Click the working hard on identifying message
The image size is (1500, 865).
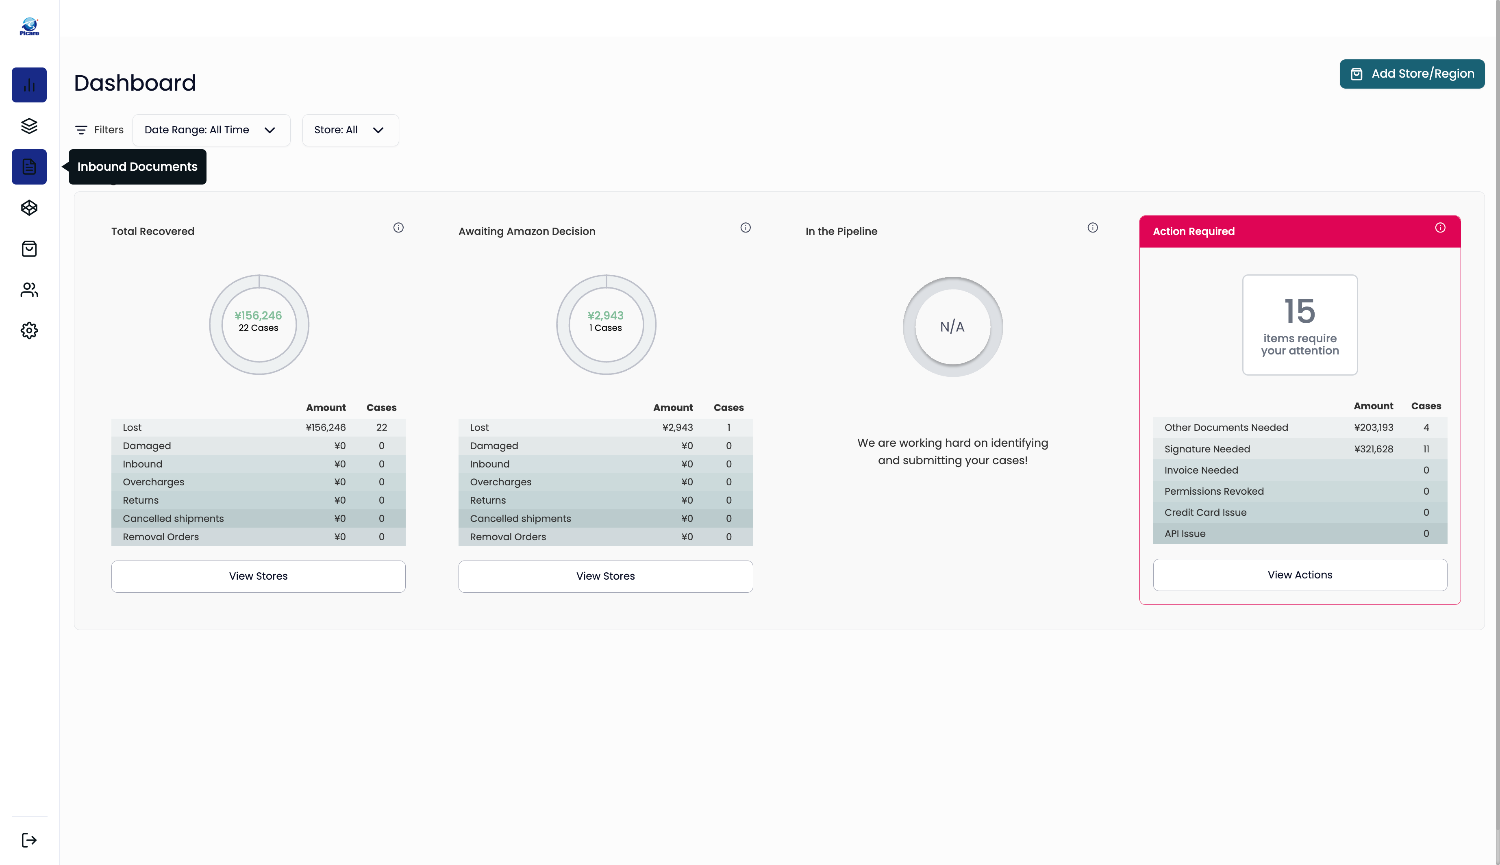(952, 452)
